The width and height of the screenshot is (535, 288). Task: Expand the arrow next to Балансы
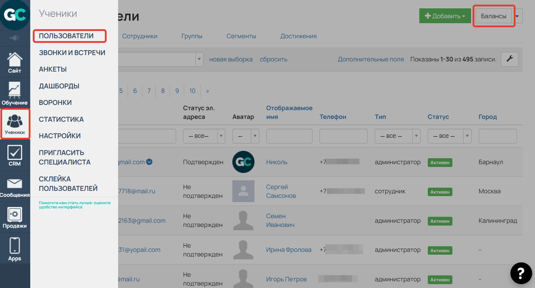click(518, 16)
